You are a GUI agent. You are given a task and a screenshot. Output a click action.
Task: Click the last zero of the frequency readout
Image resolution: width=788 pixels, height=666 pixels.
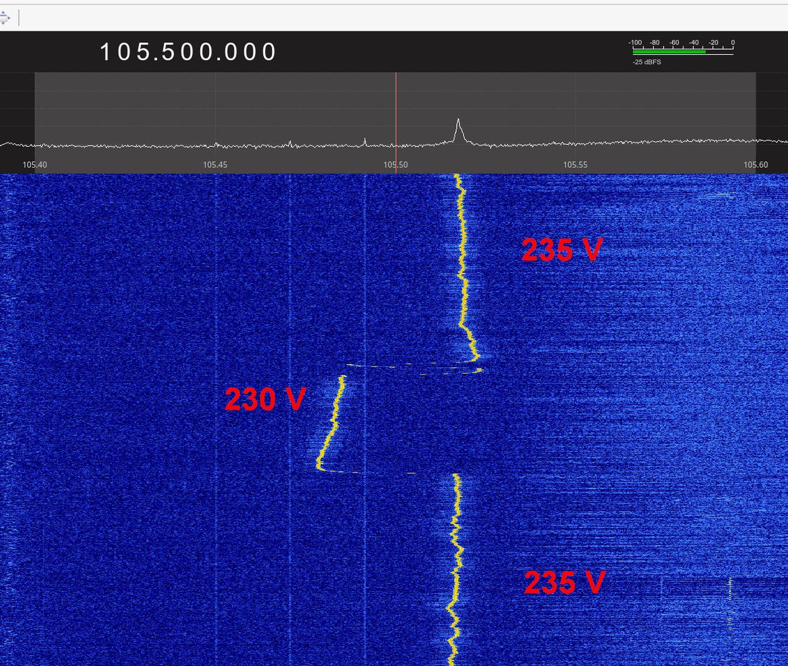tap(270, 53)
